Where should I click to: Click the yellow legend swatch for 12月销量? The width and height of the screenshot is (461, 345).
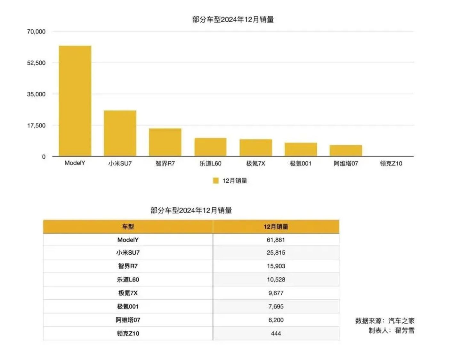tap(216, 180)
